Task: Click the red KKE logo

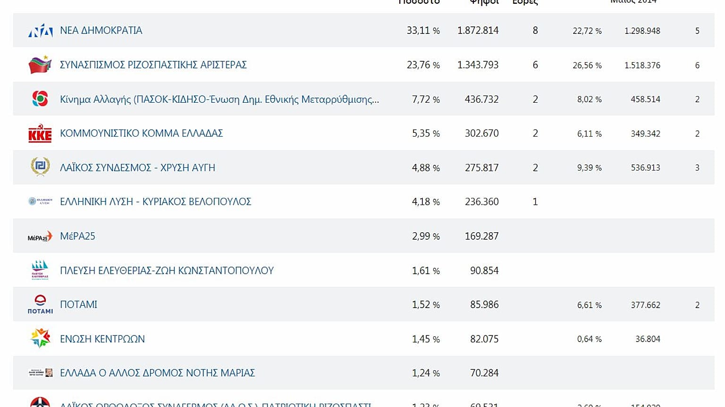Action: [40, 133]
